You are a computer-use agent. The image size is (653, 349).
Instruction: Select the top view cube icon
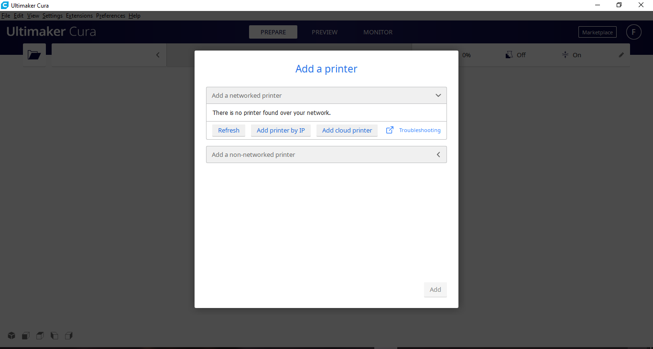pos(40,336)
